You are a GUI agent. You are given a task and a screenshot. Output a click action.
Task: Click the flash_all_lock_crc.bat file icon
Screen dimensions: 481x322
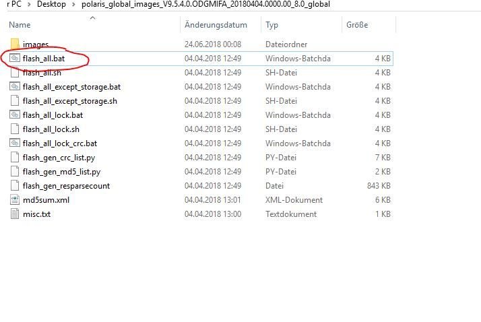coord(14,143)
